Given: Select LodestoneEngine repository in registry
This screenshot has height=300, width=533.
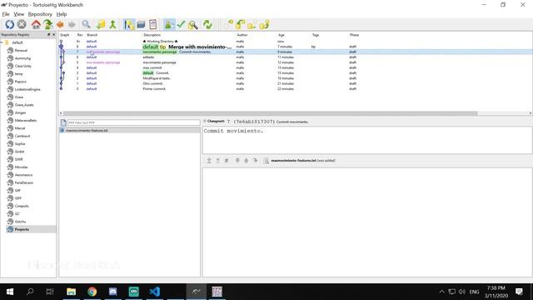Looking at the screenshot, I should 27,89.
